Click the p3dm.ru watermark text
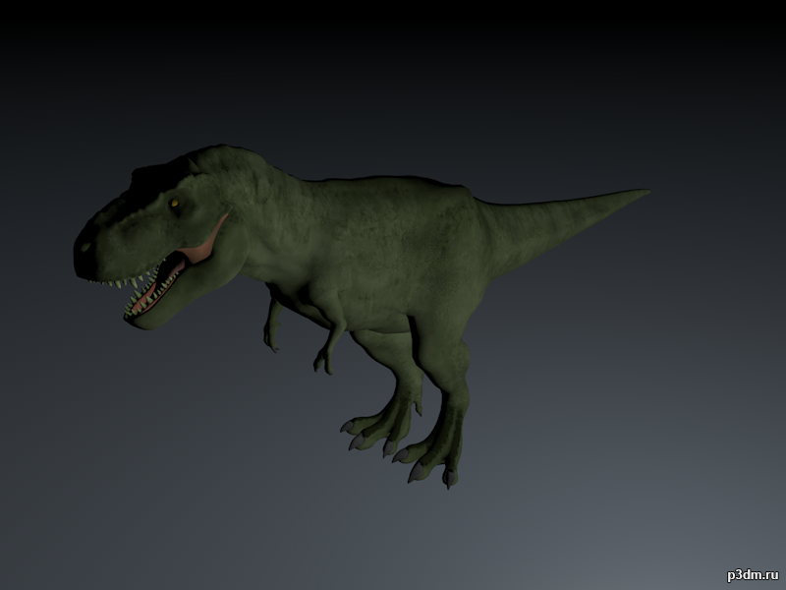 753,575
